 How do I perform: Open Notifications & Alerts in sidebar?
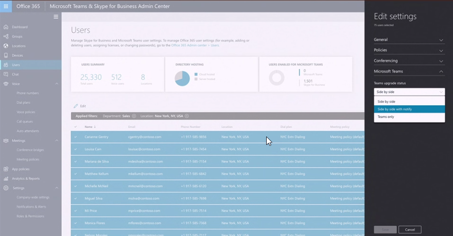coord(31,207)
